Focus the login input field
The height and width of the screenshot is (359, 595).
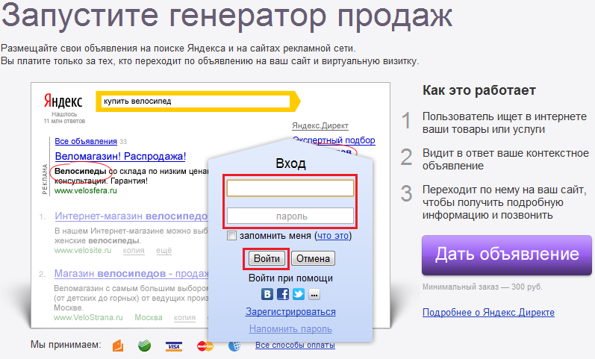290,188
